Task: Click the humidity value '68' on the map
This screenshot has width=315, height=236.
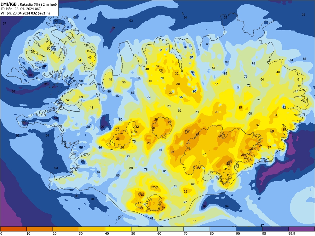Action: [250, 113]
